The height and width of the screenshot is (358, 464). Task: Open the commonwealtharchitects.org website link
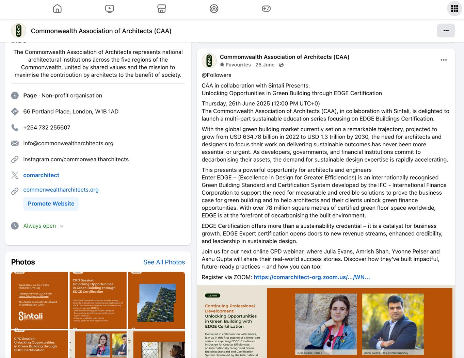61,190
